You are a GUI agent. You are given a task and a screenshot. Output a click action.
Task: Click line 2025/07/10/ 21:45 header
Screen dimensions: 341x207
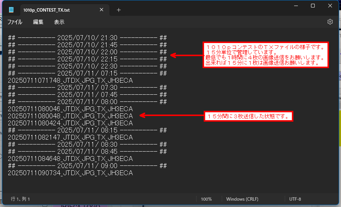point(87,45)
